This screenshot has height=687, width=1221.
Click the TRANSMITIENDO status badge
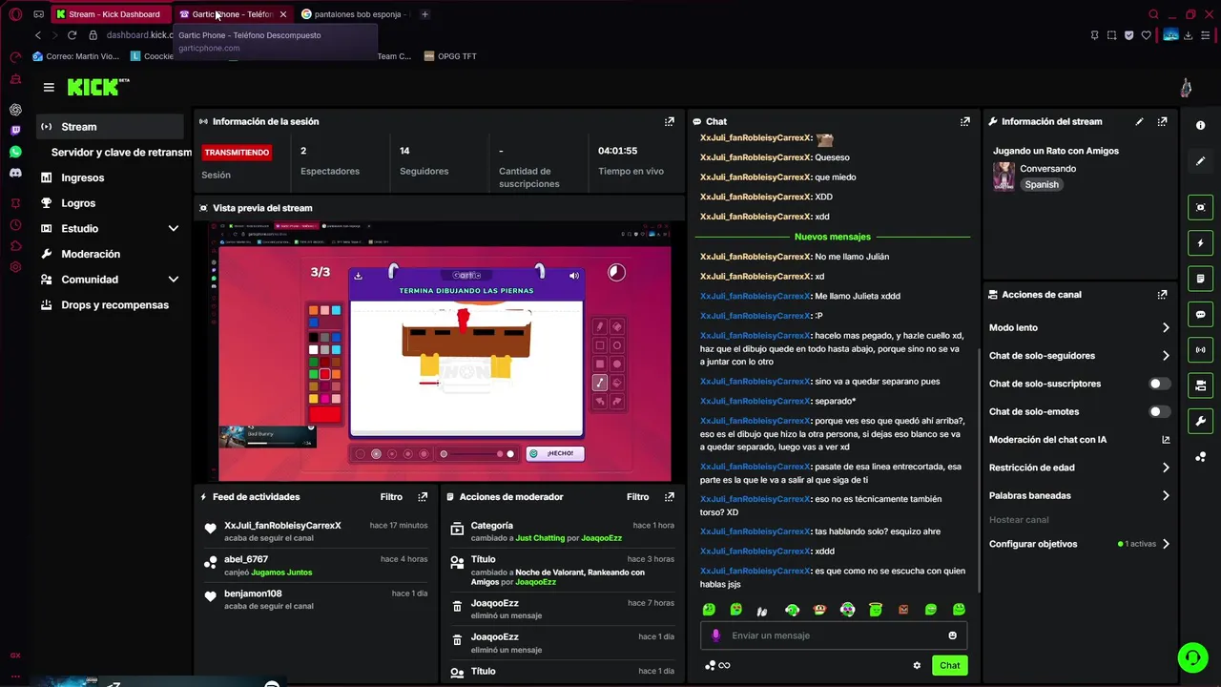tap(237, 153)
